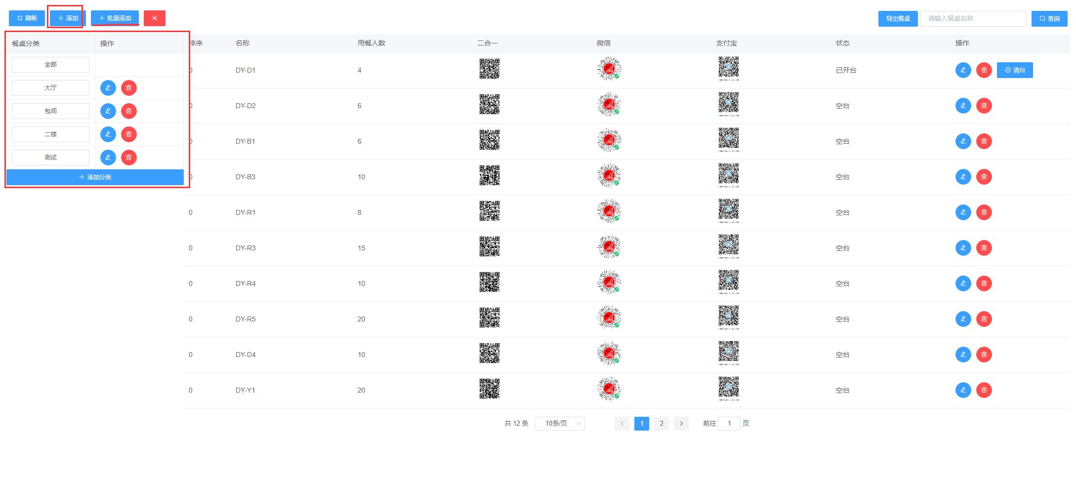
Task: Open the 批量添加 batch add button
Action: 115,18
